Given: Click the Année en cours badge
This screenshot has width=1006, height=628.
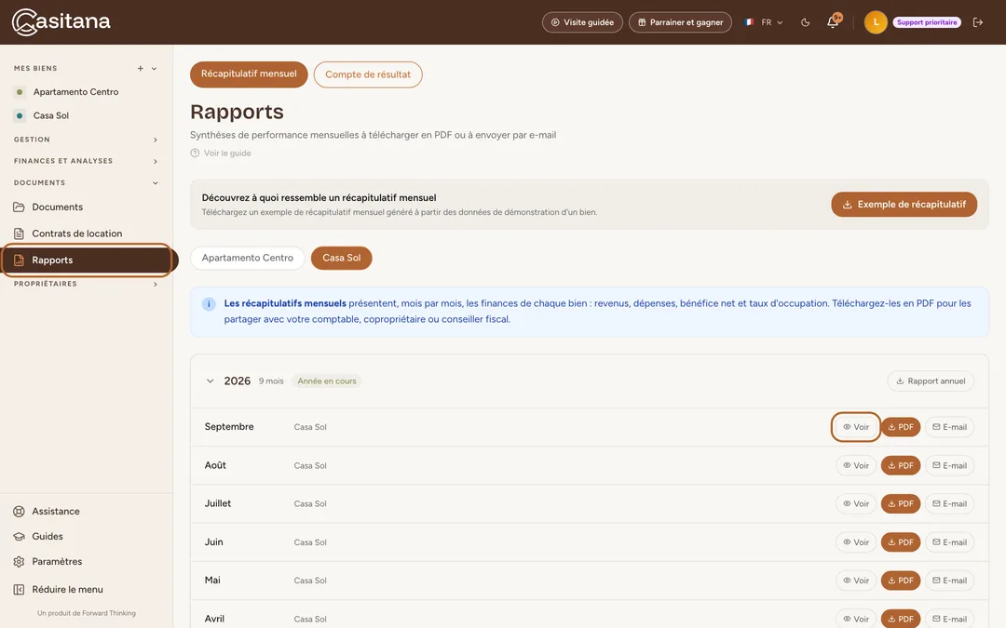Looking at the screenshot, I should [327, 381].
